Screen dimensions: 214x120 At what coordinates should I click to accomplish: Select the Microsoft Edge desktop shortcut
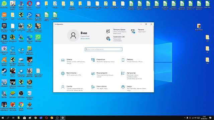(30, 39)
